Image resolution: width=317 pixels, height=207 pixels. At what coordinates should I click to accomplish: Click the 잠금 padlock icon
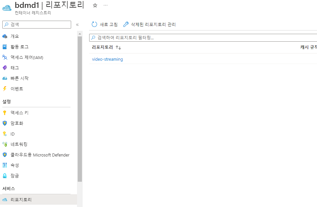point(5,176)
